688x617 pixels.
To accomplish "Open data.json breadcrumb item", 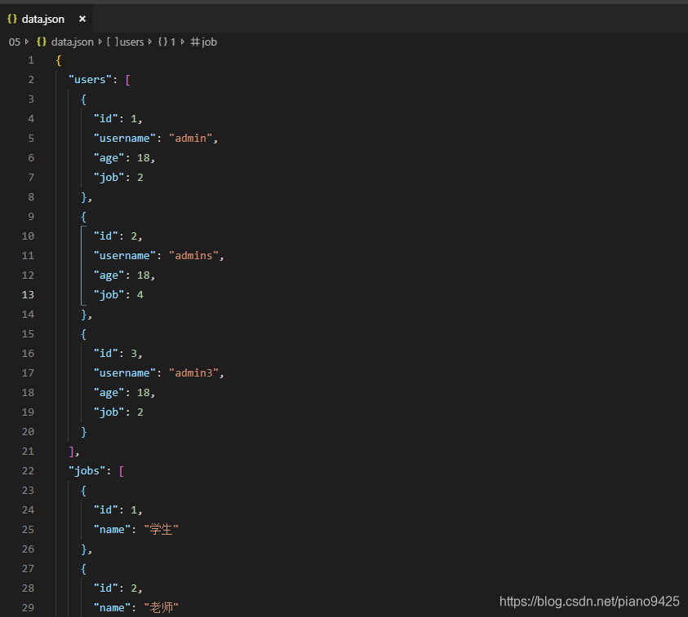I will pos(72,42).
